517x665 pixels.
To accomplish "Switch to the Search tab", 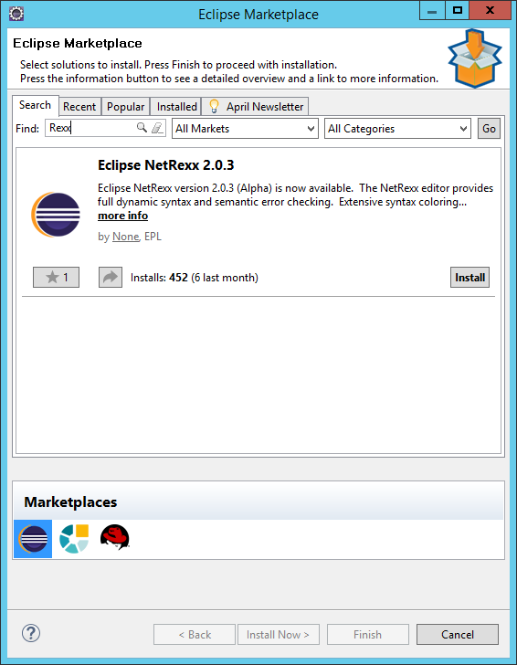I will (36, 105).
